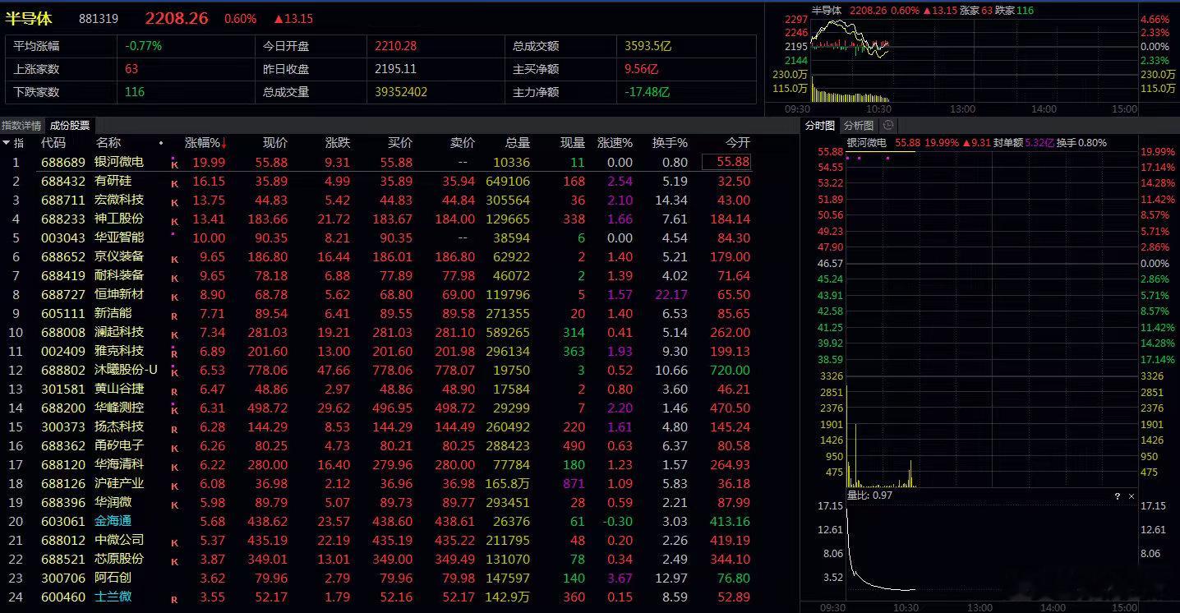
Task: Click the K marker in 恒坤新材 row
Action: [174, 297]
